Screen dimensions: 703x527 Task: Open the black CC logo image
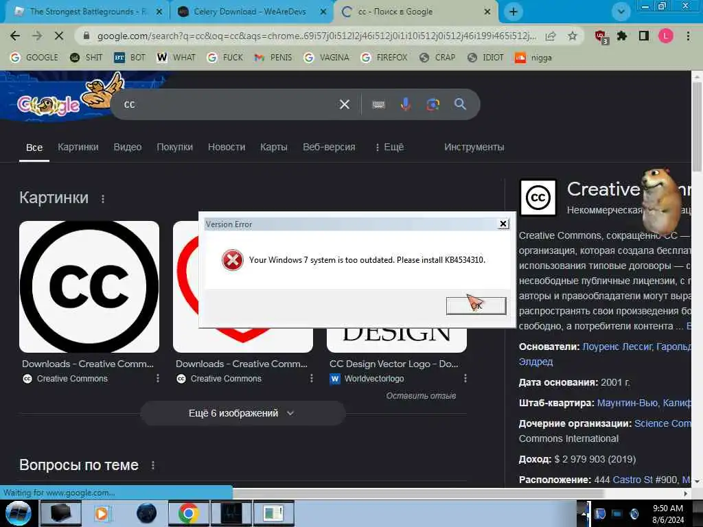pos(89,287)
